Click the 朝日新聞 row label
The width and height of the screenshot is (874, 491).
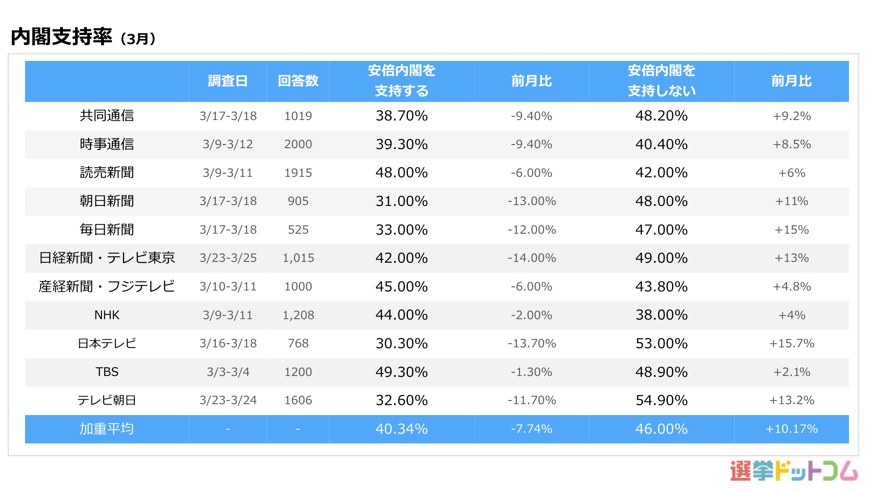coord(107,201)
